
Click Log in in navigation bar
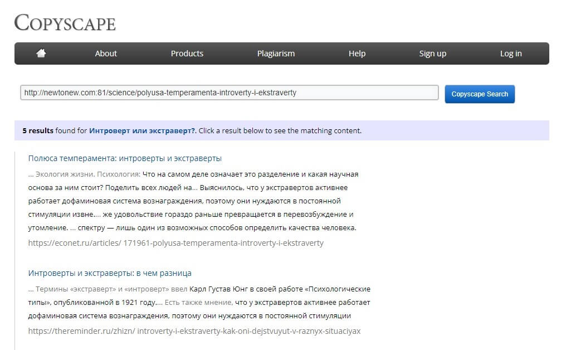tap(510, 54)
